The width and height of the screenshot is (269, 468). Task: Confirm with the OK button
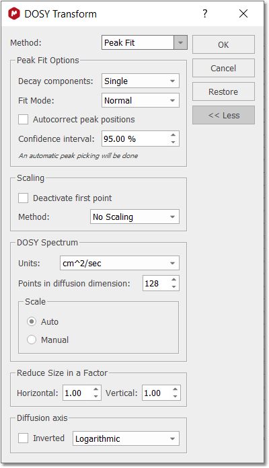pos(223,45)
